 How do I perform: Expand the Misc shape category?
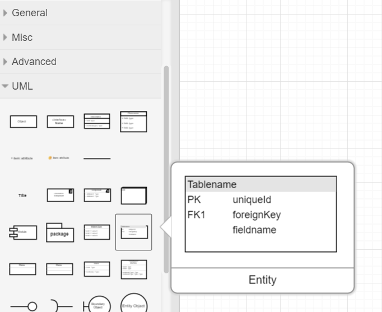pos(81,38)
